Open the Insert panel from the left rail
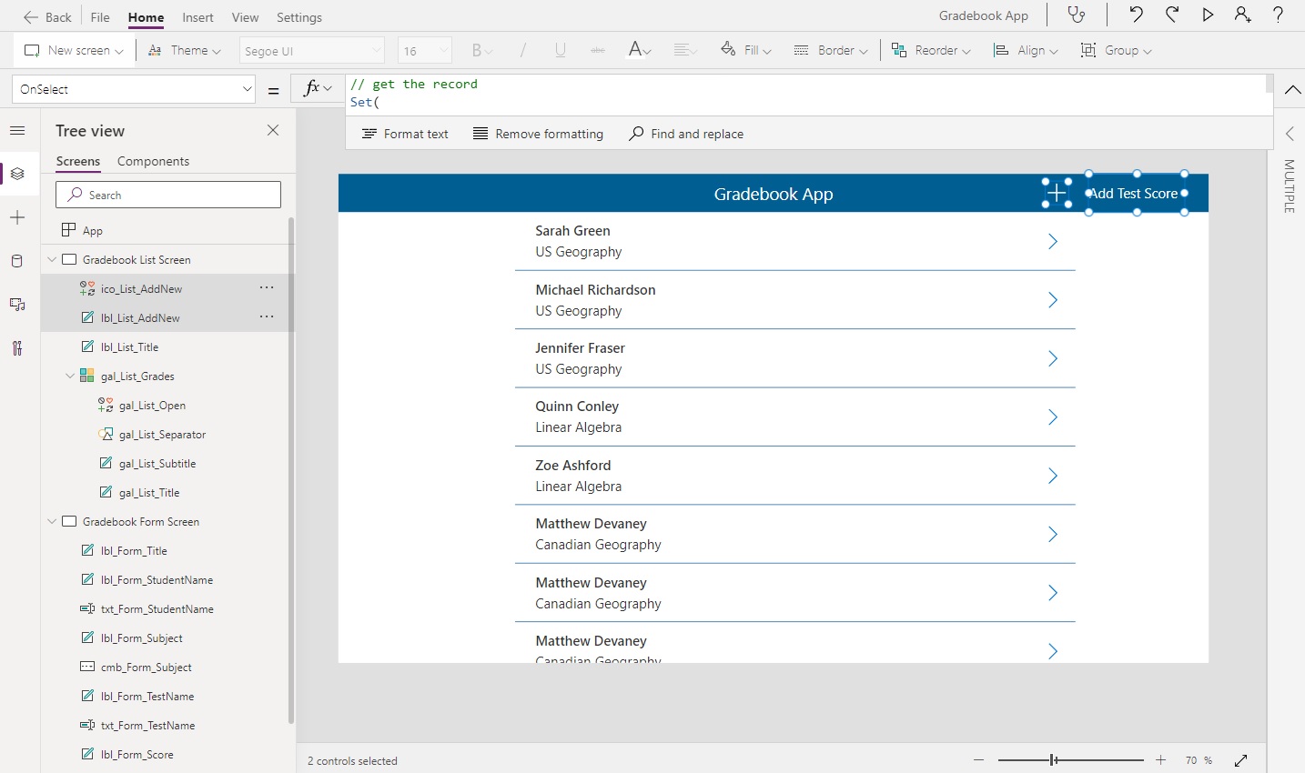The height and width of the screenshot is (773, 1305). [x=18, y=217]
